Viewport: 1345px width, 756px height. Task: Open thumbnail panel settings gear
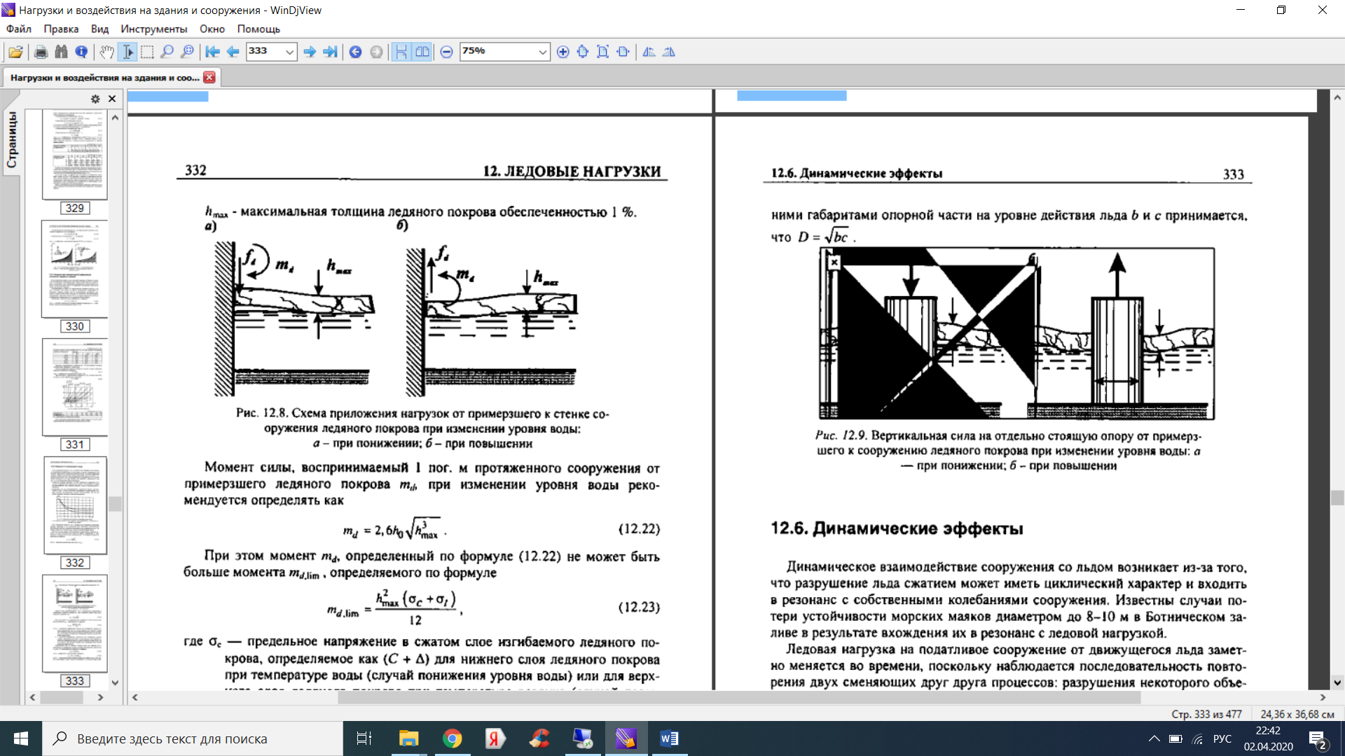[x=95, y=99]
